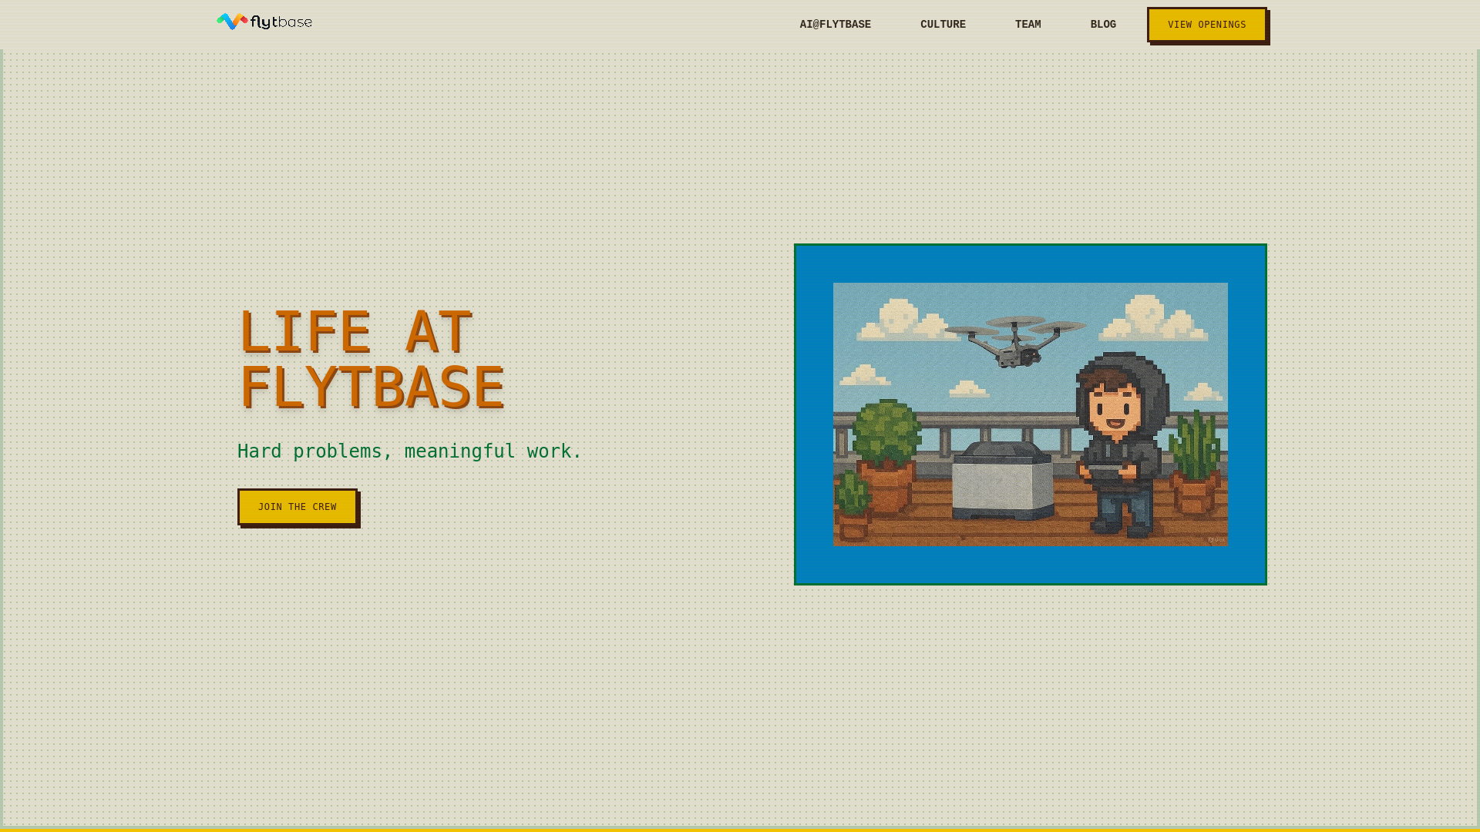
Task: Open the TEAM page
Action: [1028, 24]
